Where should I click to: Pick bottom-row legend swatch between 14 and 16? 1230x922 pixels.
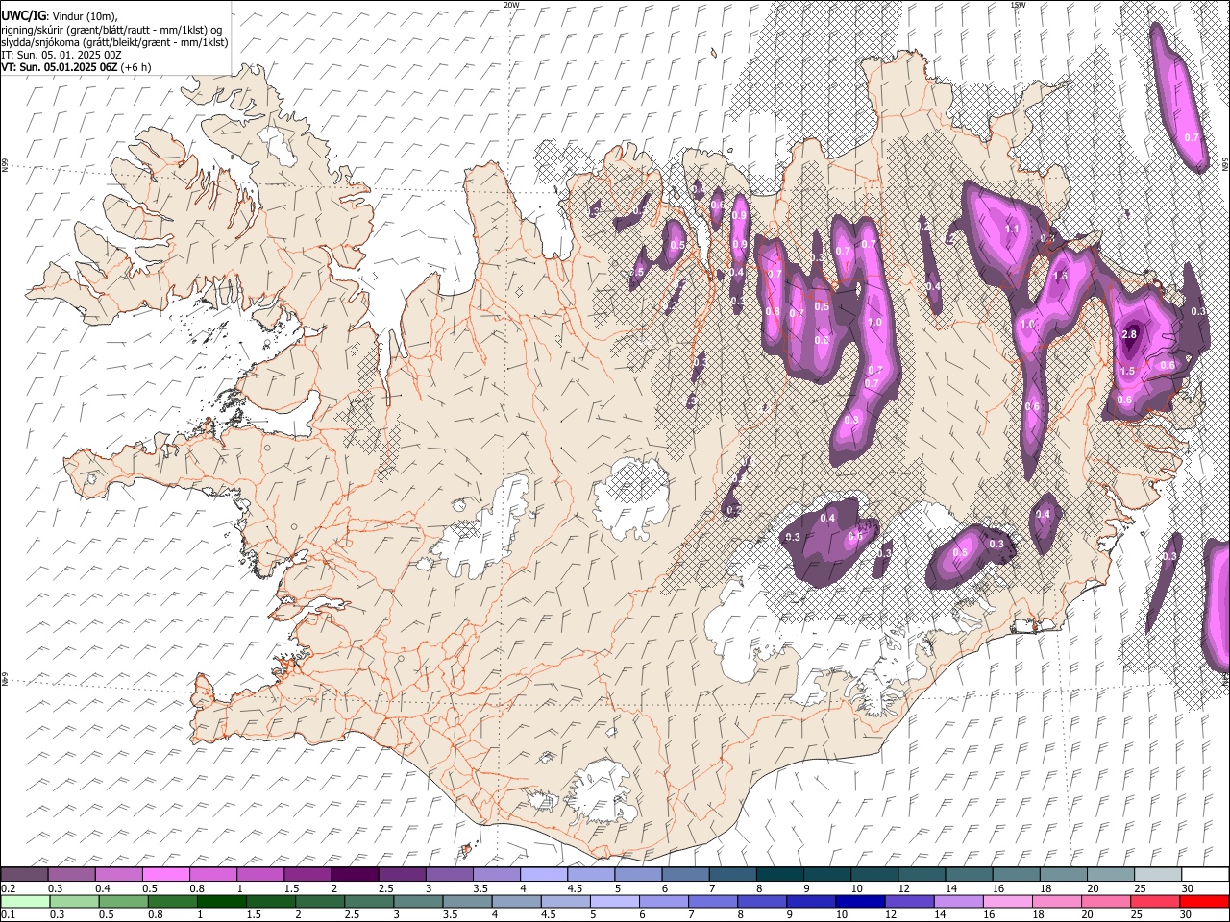click(x=957, y=901)
